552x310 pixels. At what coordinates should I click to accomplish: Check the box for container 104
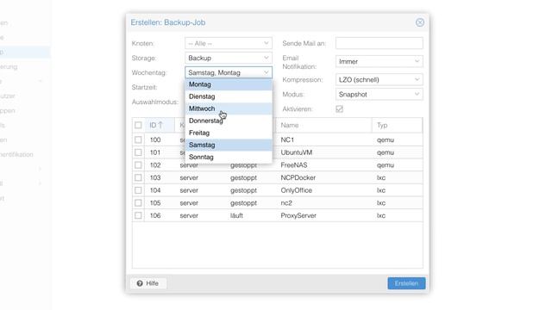pos(138,190)
